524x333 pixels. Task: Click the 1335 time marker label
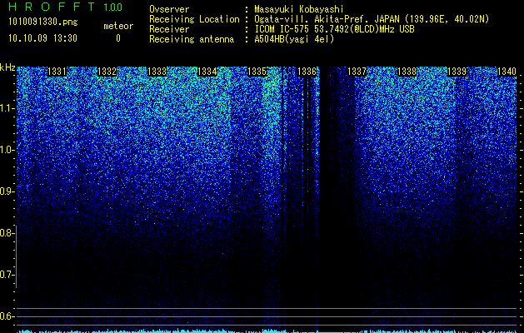pyautogui.click(x=257, y=72)
